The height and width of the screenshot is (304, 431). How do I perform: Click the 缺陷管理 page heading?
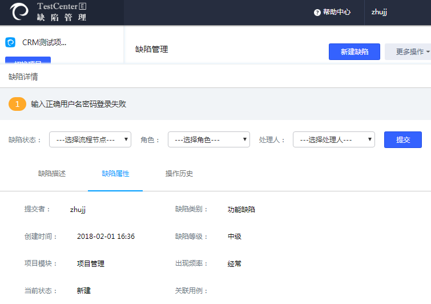coord(151,50)
